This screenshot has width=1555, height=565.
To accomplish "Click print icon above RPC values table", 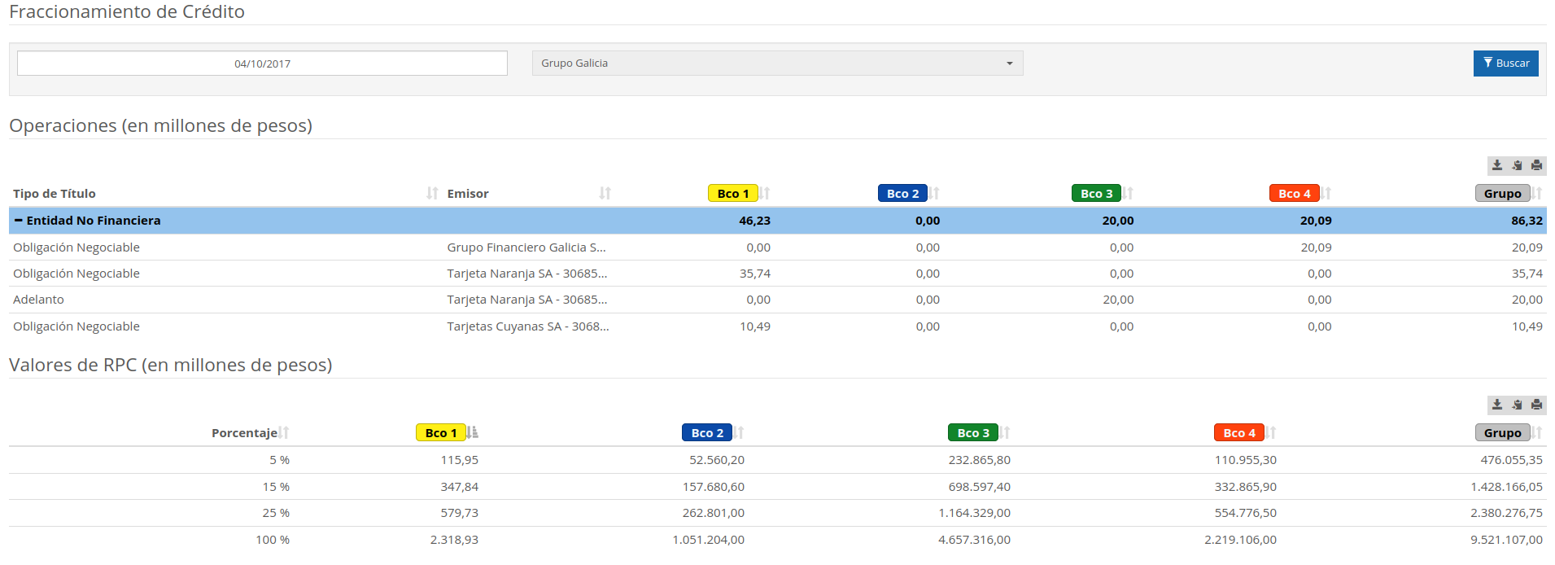I will (1536, 405).
